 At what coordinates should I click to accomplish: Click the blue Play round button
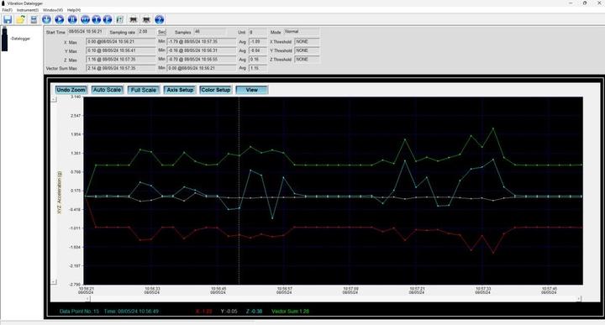[x=60, y=19]
